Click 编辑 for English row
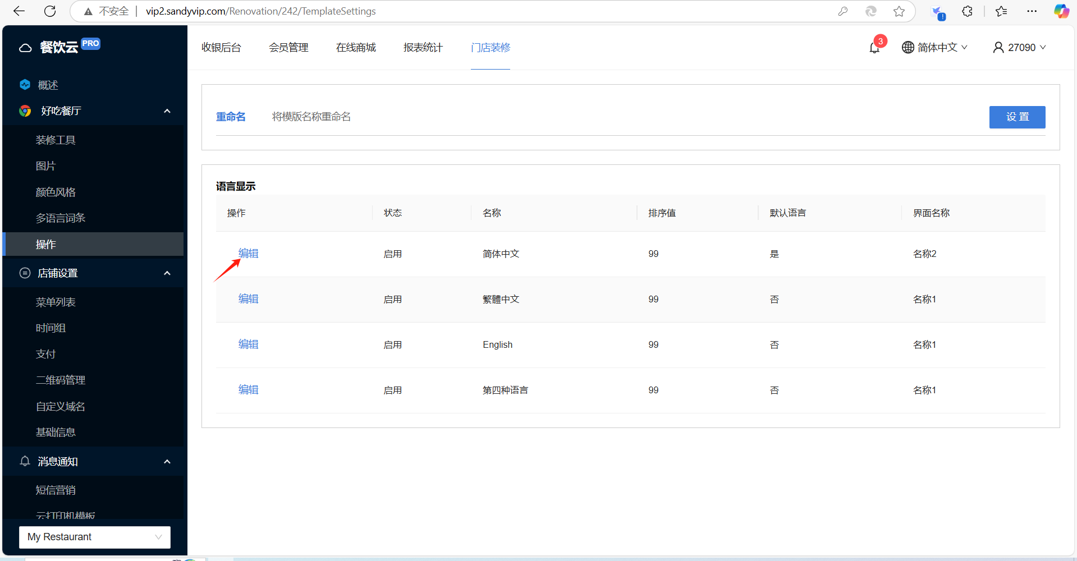The width and height of the screenshot is (1077, 561). 249,344
